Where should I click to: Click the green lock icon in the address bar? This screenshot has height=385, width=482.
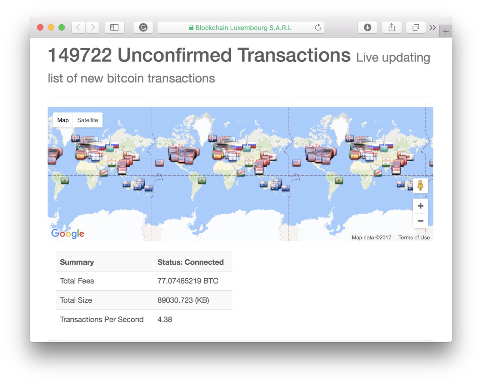[x=191, y=27]
